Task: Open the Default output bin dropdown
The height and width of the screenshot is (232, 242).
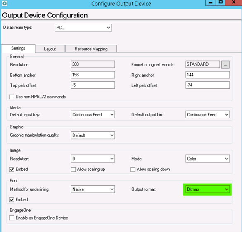Action: coord(208,115)
